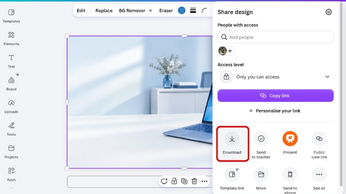Open the blue border color swatch
Viewport: 346px width, 194px height.
(182, 10)
